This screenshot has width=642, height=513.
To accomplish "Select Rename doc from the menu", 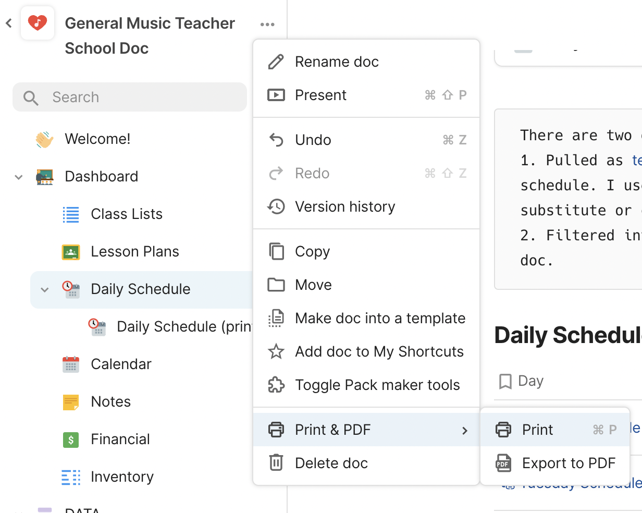I will tap(337, 62).
